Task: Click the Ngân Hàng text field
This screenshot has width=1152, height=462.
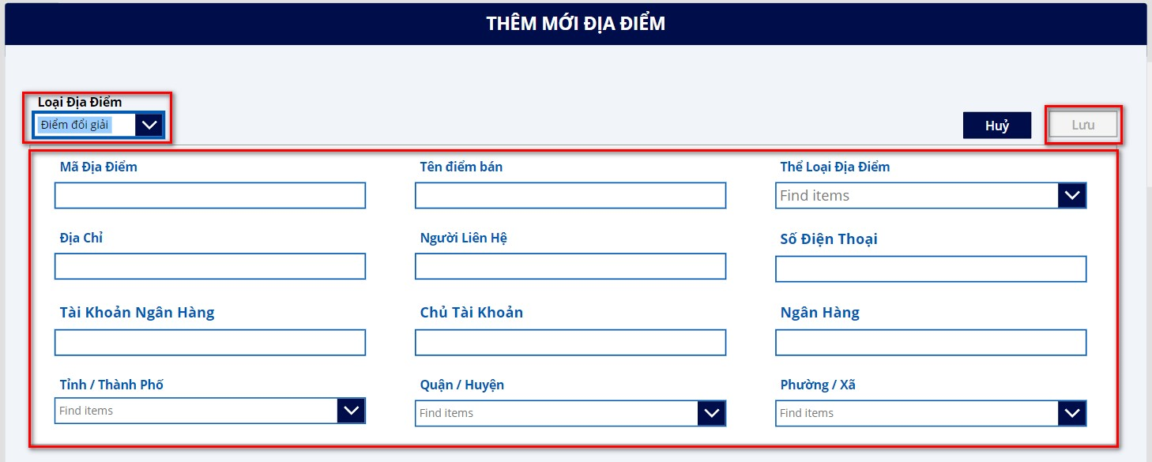Action: pyautogui.click(x=930, y=343)
